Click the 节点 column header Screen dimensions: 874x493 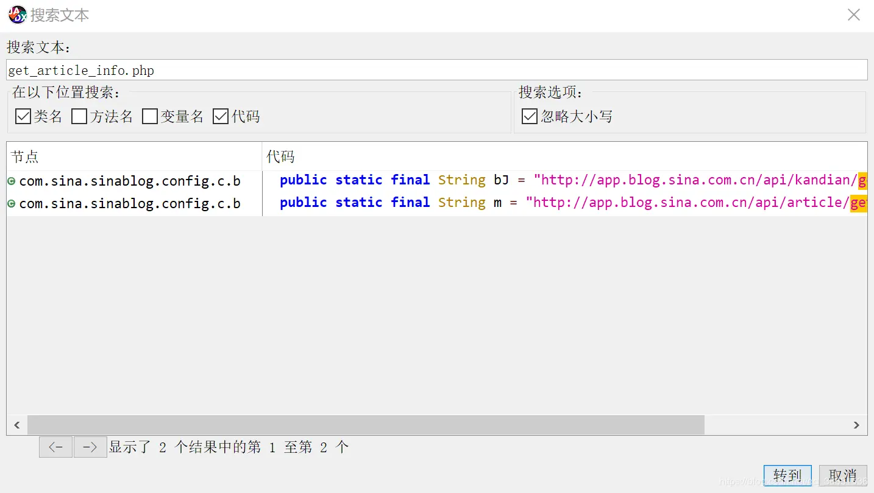pyautogui.click(x=134, y=156)
